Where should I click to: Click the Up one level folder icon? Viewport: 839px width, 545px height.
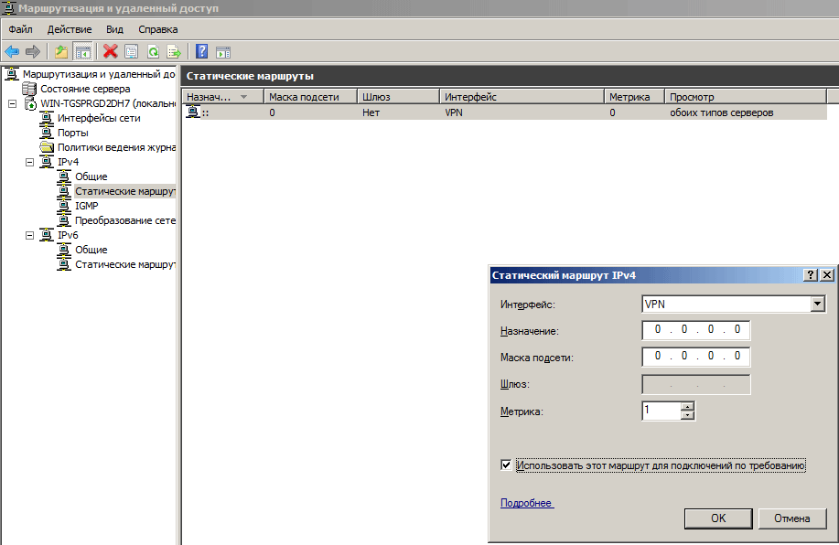pos(60,51)
